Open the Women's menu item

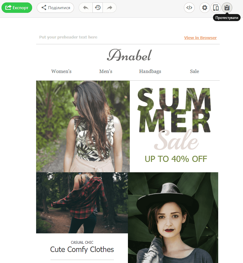coord(61,71)
